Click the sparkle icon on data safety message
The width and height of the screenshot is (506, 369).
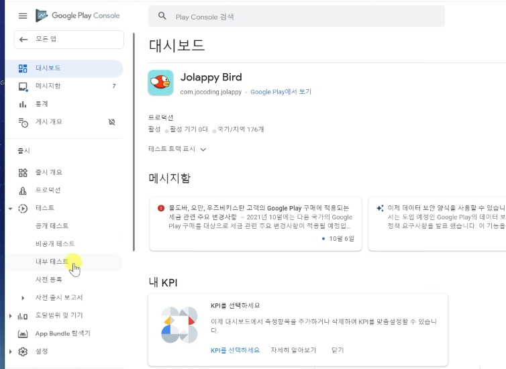pos(380,208)
